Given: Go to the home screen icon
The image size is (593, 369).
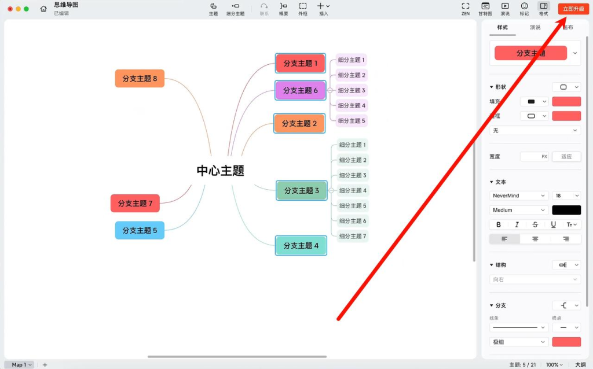Looking at the screenshot, I should coord(43,9).
